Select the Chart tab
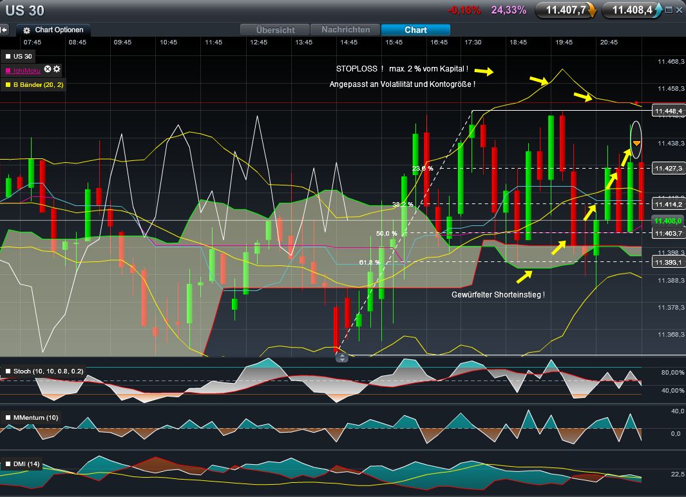 [x=415, y=30]
